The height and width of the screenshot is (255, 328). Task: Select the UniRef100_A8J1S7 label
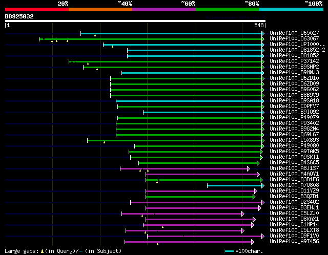pos(294,168)
